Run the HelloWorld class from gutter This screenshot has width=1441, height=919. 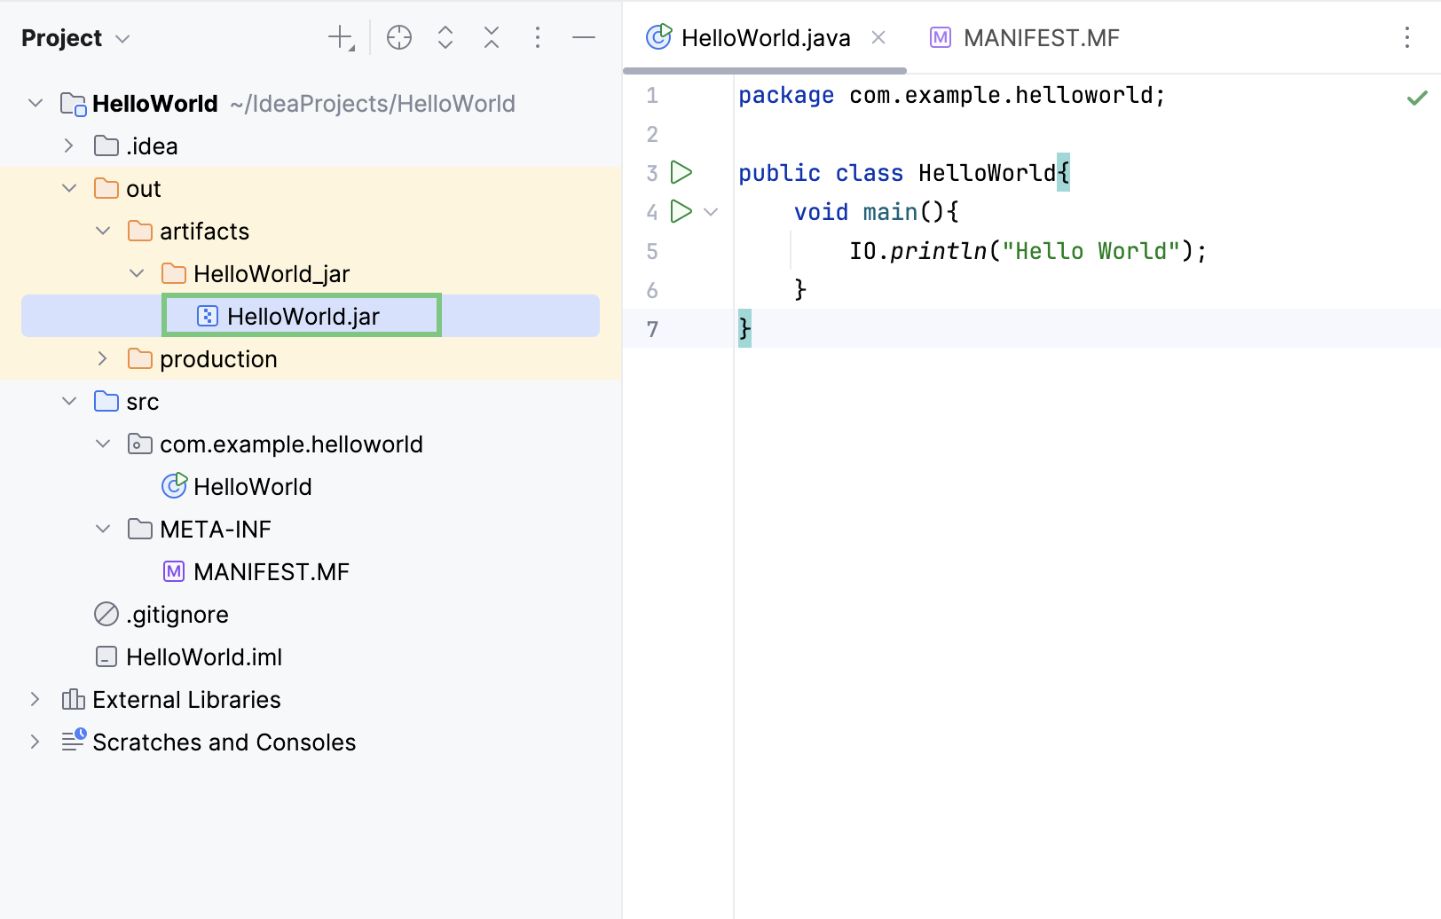pyautogui.click(x=681, y=172)
